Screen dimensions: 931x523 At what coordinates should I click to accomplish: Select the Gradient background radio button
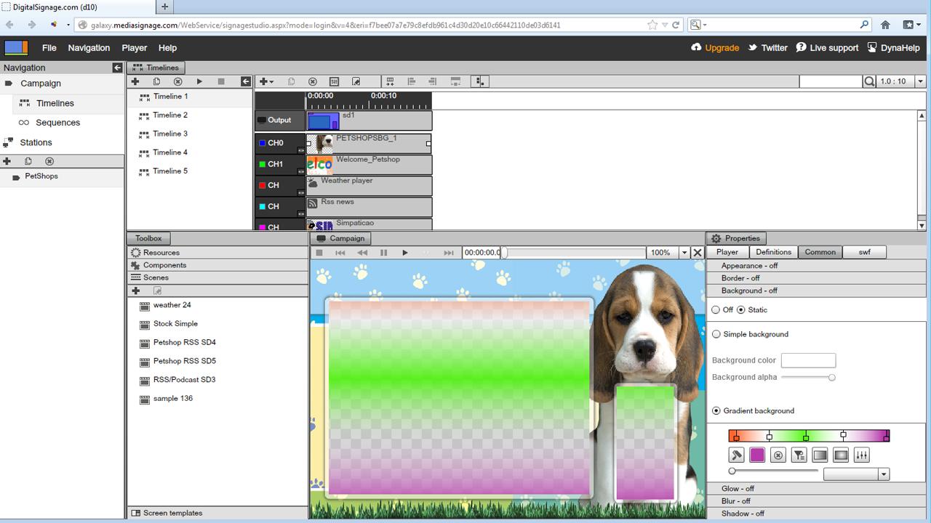click(x=716, y=410)
